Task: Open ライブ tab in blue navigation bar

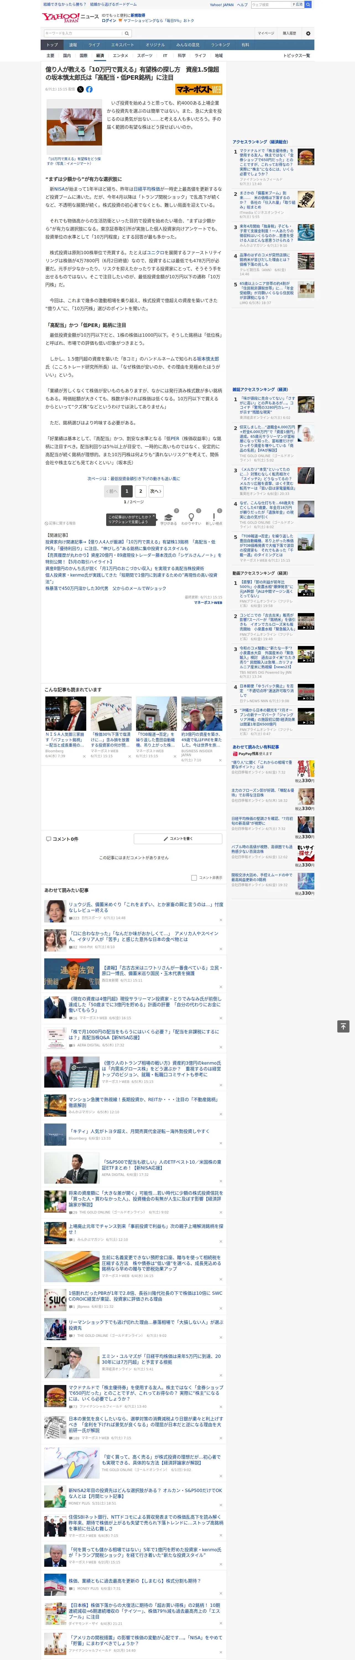Action: (x=94, y=45)
